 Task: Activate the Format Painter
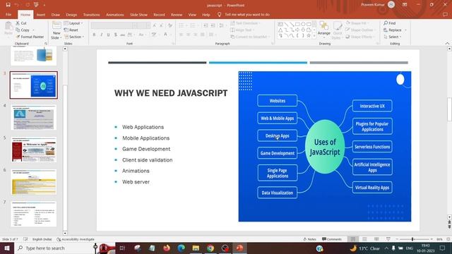click(30, 37)
